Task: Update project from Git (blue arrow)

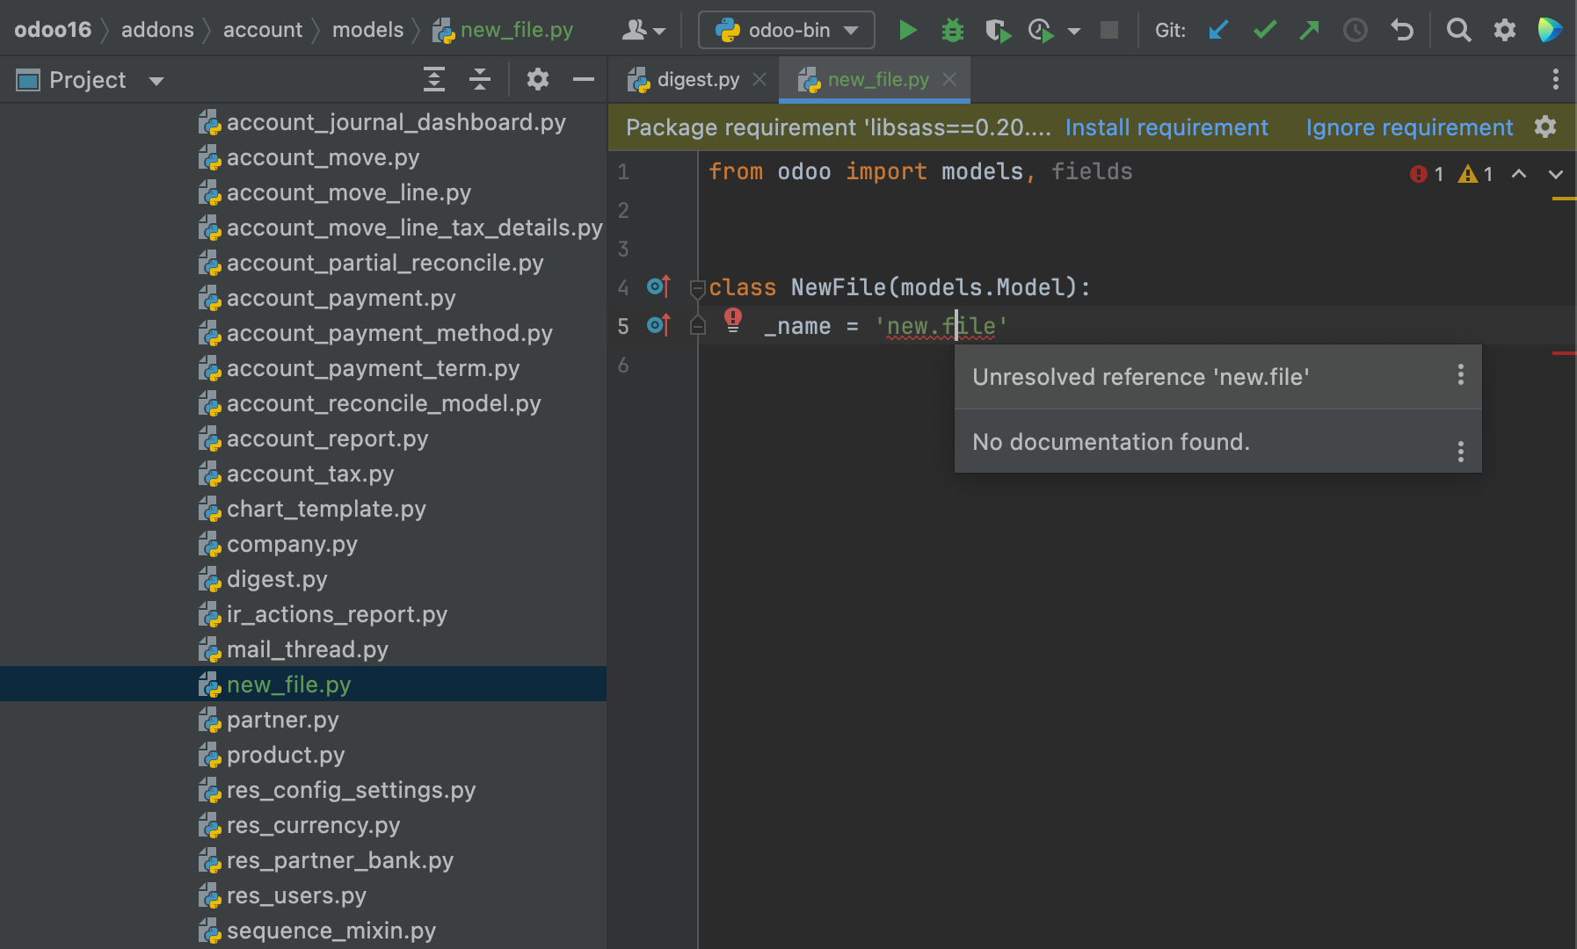Action: (1218, 31)
